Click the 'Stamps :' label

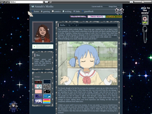(38, 77)
